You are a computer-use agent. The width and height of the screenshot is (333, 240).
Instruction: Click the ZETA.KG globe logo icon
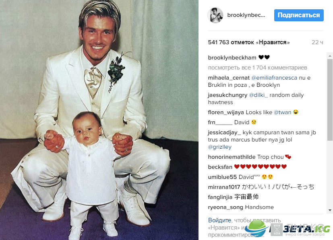click(258, 228)
